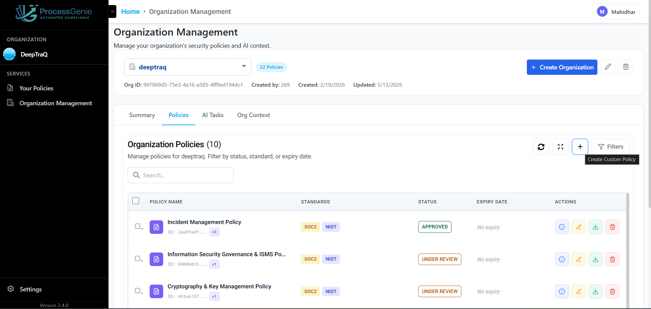Open the Settings gear in sidebar
This screenshot has width=651, height=309.
(x=11, y=289)
